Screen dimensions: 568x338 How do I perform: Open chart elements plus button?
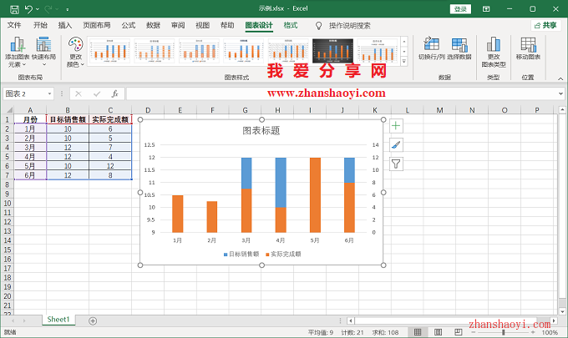coord(396,125)
